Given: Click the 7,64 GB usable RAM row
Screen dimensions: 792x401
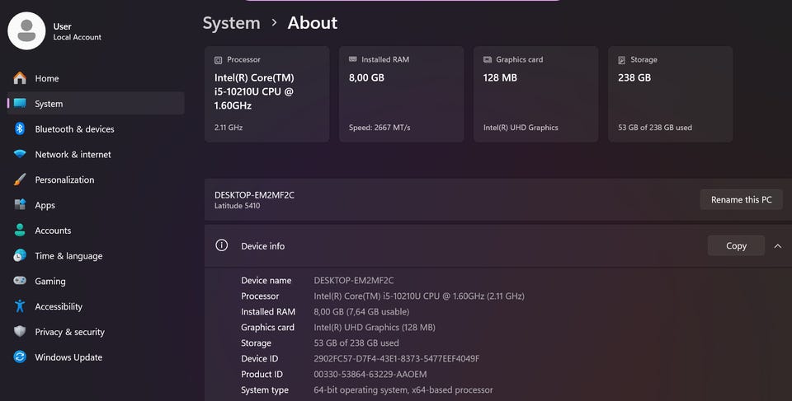Looking at the screenshot, I should pyautogui.click(x=361, y=312).
